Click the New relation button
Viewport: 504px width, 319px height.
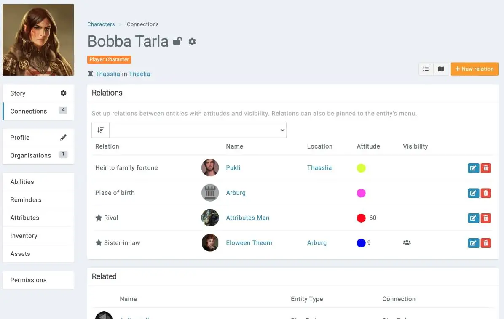(x=475, y=69)
